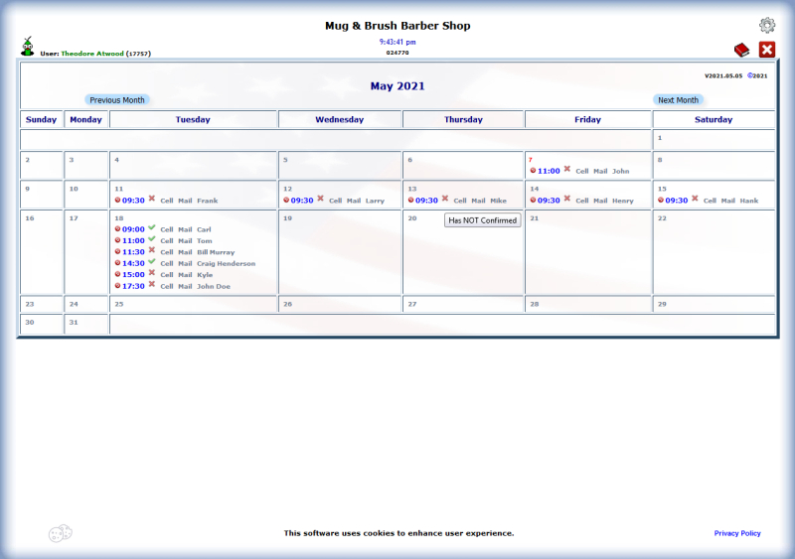795x559 pixels.
Task: Click the clock showing 9:43:41 pm
Action: point(397,42)
